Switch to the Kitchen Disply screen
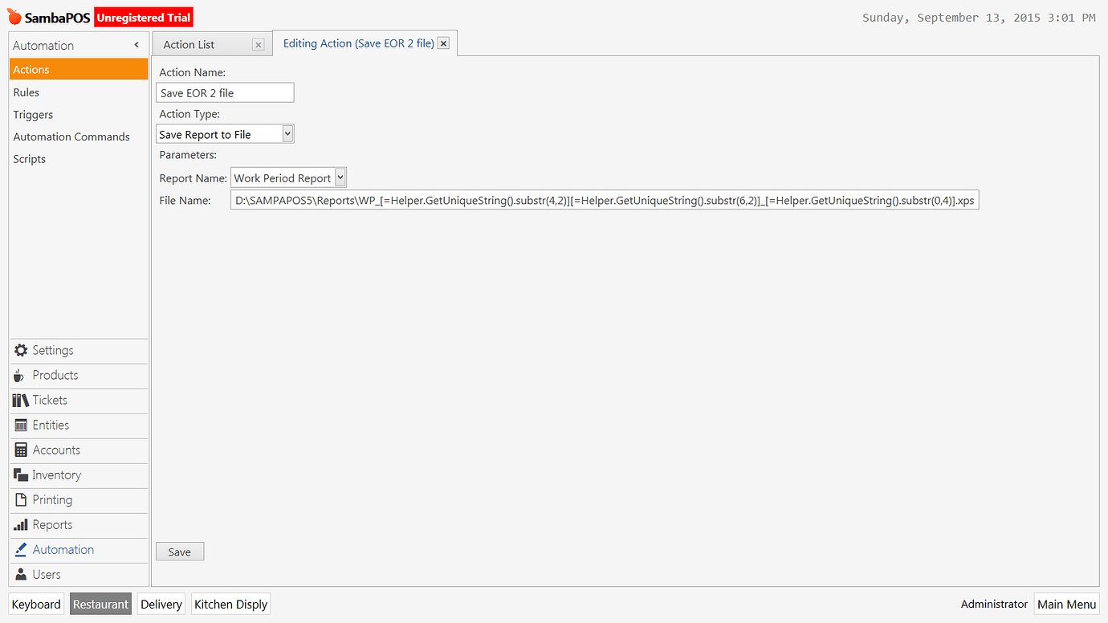 point(230,604)
